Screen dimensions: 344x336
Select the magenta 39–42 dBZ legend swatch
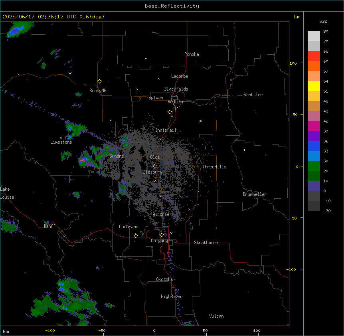click(x=314, y=126)
